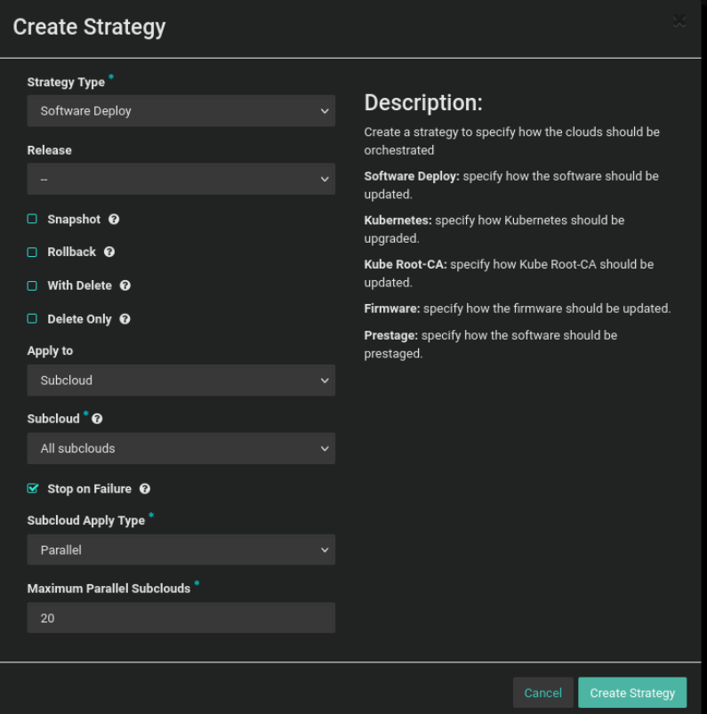Close the Create Strategy dialog
The width and height of the screenshot is (707, 714).
680,20
